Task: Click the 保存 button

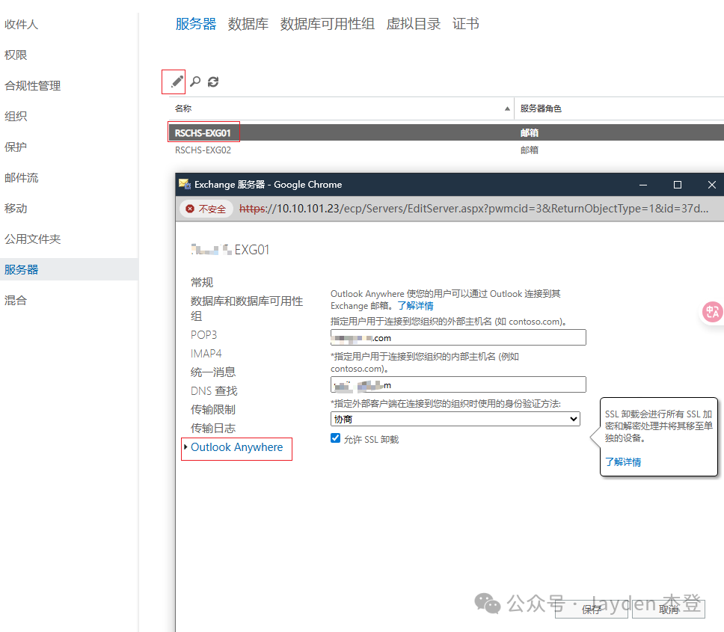Action: (x=592, y=609)
